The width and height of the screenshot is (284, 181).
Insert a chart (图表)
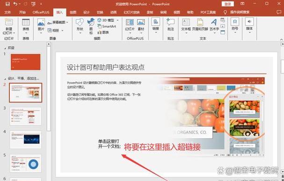(103, 32)
